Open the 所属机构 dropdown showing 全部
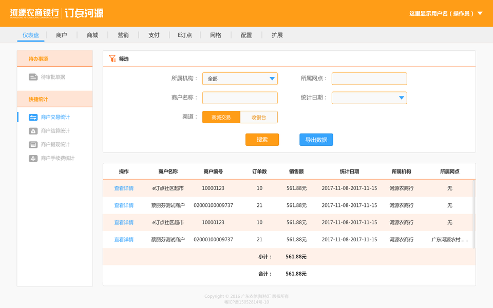Screen dimensions: 493x308 240,79
